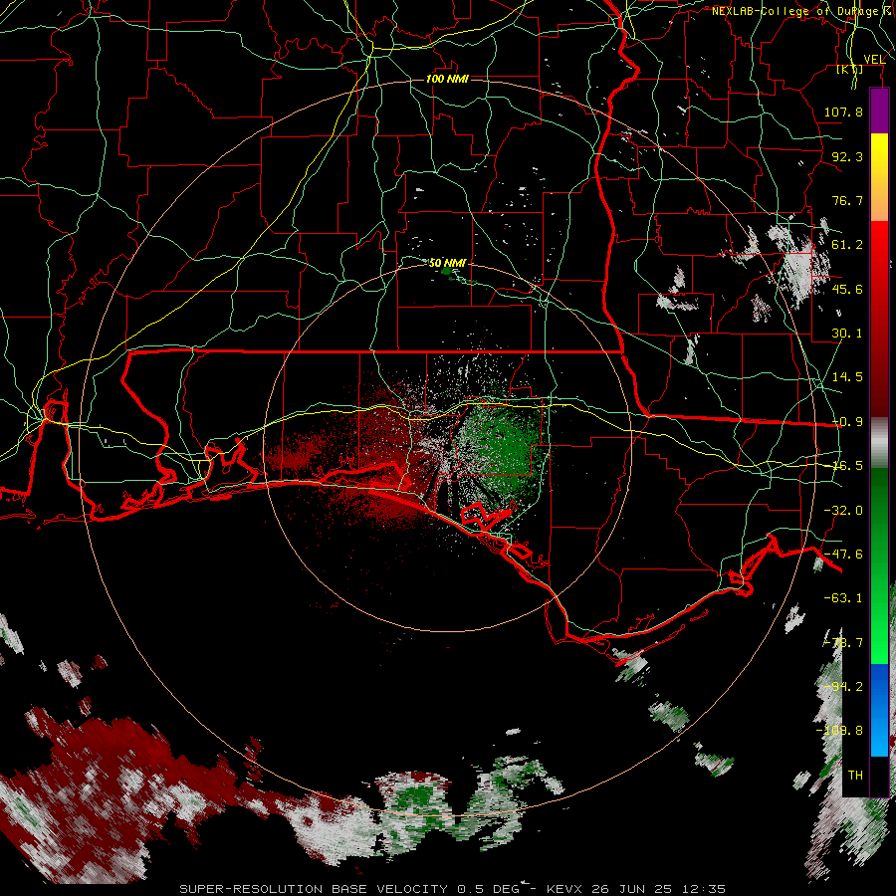Select the 14.5 scale value

coord(847,377)
